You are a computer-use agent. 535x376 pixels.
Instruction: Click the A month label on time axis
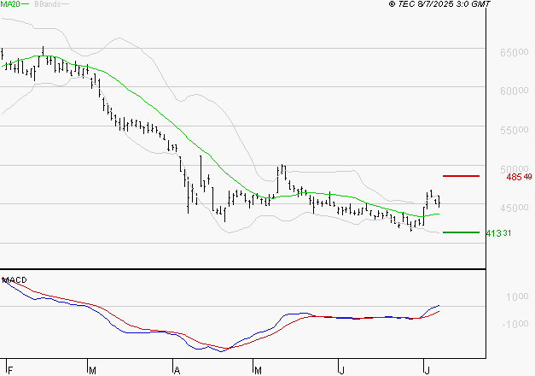point(177,370)
